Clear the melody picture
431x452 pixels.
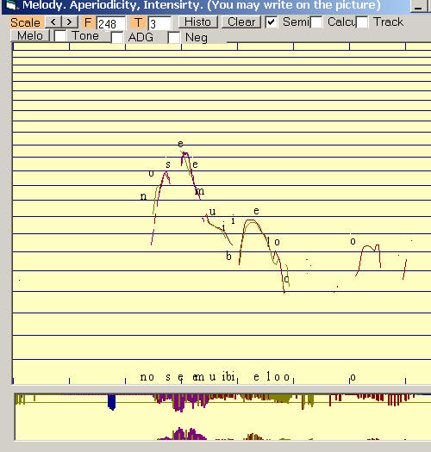point(241,22)
